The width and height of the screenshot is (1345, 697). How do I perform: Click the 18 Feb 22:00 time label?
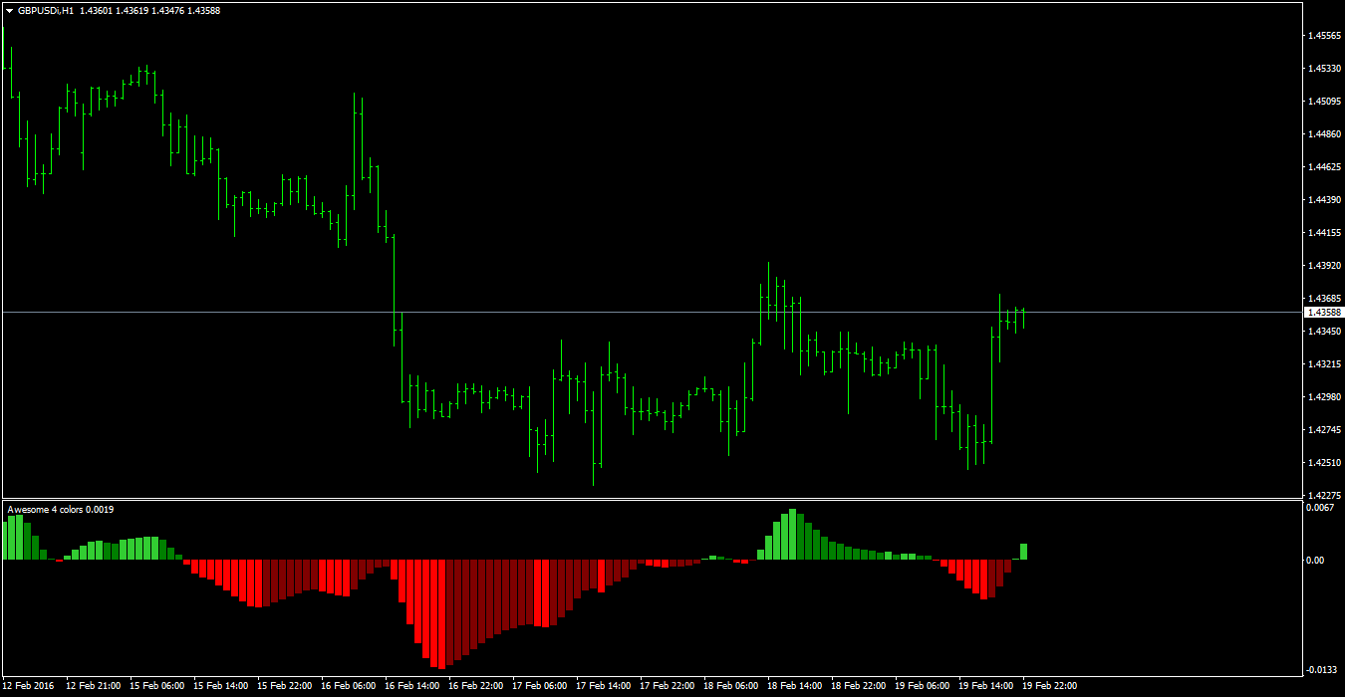859,686
